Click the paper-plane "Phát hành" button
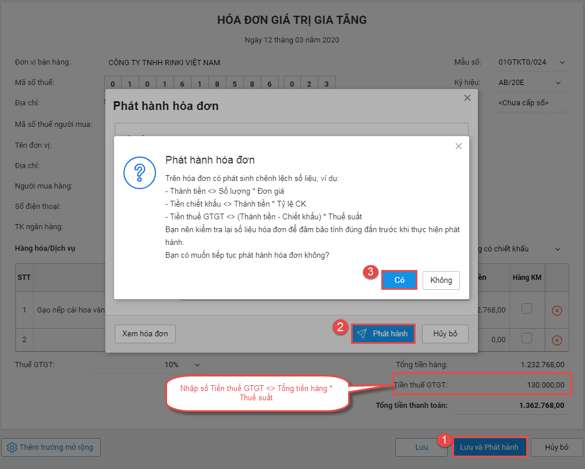 point(383,333)
